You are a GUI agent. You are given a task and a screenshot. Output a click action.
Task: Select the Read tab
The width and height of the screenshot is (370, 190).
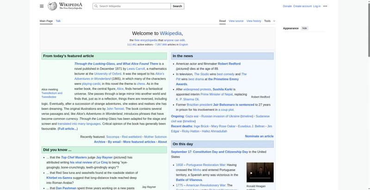coord(222,21)
